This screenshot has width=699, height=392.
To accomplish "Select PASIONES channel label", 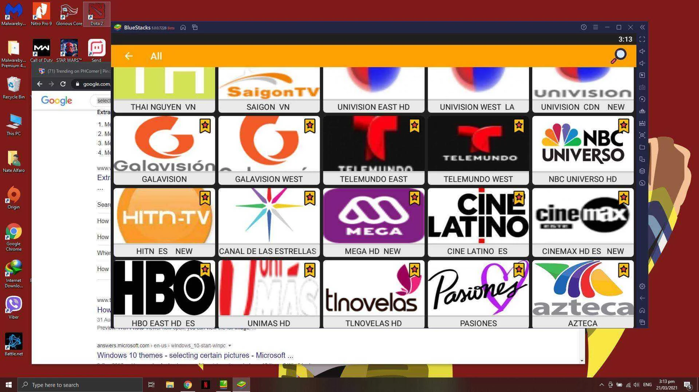I will [x=478, y=323].
